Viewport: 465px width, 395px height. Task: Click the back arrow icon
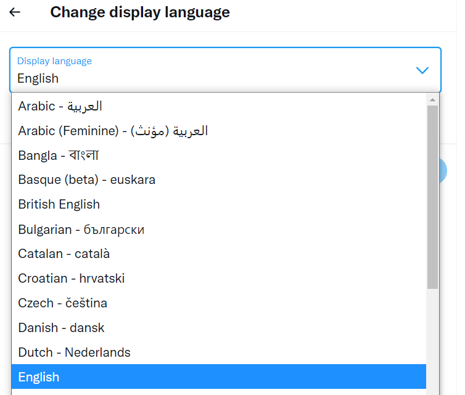[x=15, y=12]
